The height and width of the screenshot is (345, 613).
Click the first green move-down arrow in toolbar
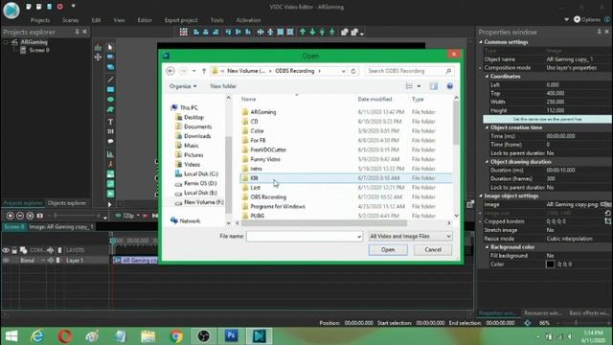pyautogui.click(x=312, y=32)
